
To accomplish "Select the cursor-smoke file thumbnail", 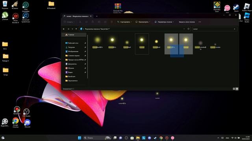I will coord(215,44).
